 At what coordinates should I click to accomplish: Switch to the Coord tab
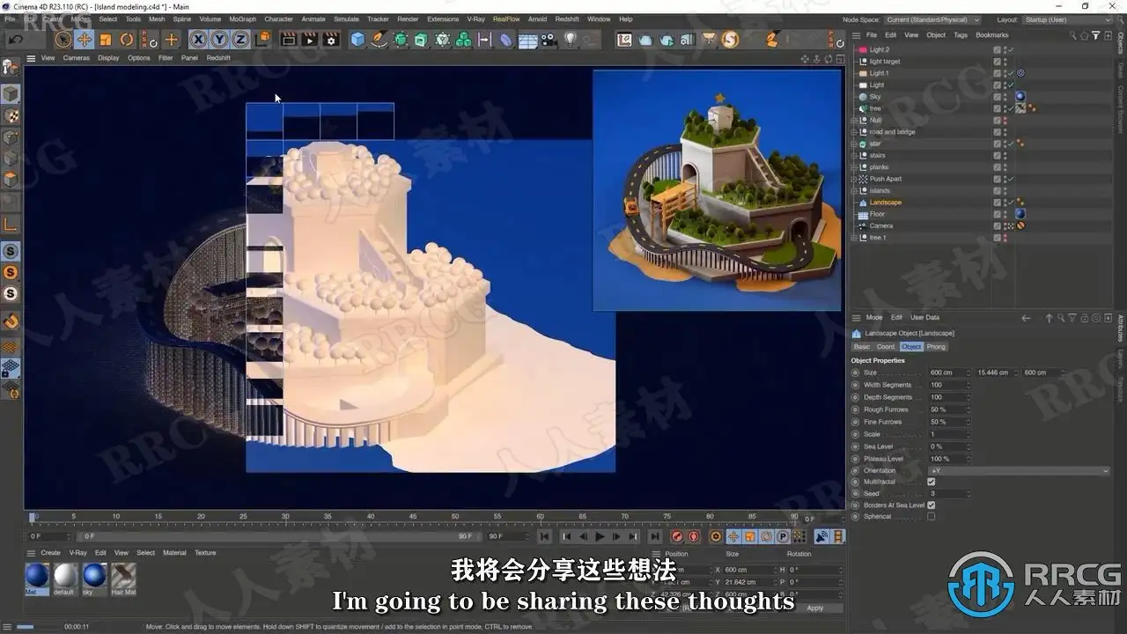(x=886, y=347)
